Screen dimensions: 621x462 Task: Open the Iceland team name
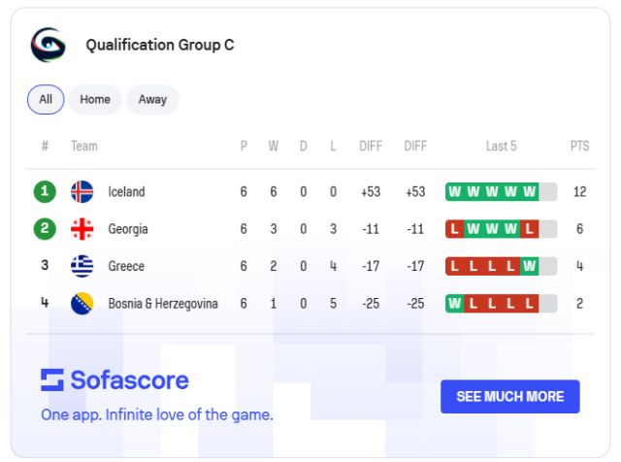click(x=126, y=192)
